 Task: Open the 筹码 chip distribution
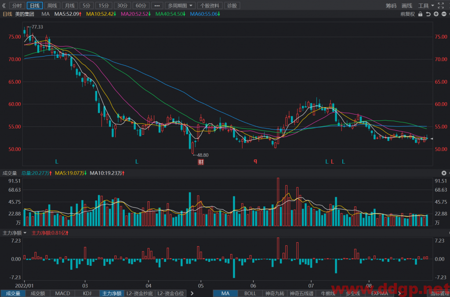click(391, 6)
